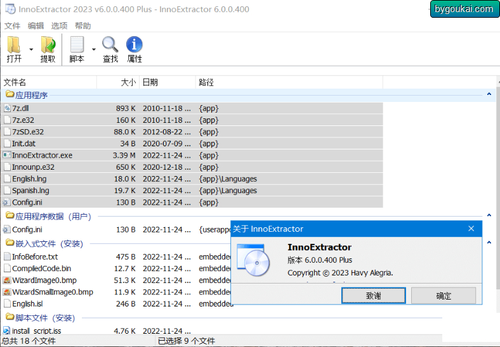Open the 选项 menu
Viewport: 500px width, 347px height.
(x=59, y=25)
